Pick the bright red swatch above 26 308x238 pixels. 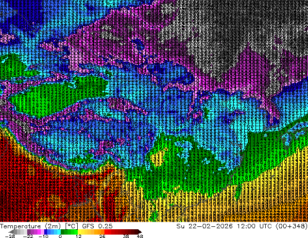click(106, 232)
